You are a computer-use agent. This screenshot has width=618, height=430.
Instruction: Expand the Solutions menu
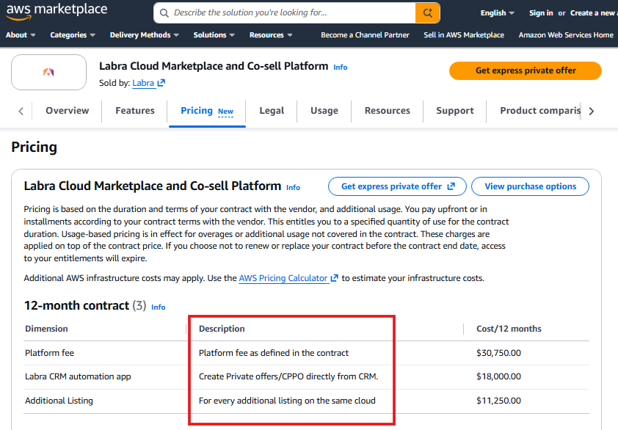(x=214, y=35)
